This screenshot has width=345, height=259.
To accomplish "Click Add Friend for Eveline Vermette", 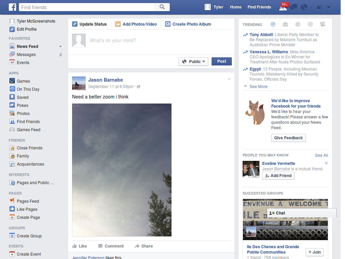I will coord(278,175).
